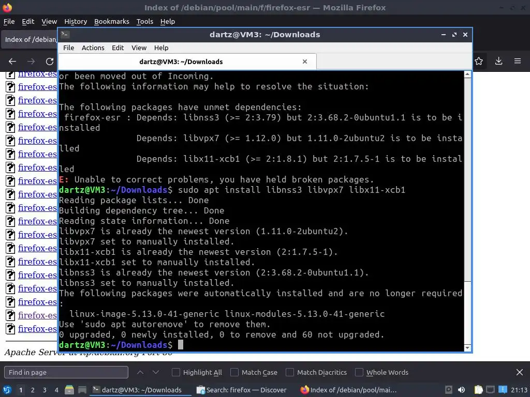This screenshot has height=397, width=530.
Task: Close the dartz@VM3 terminal tab
Action: coord(305,62)
